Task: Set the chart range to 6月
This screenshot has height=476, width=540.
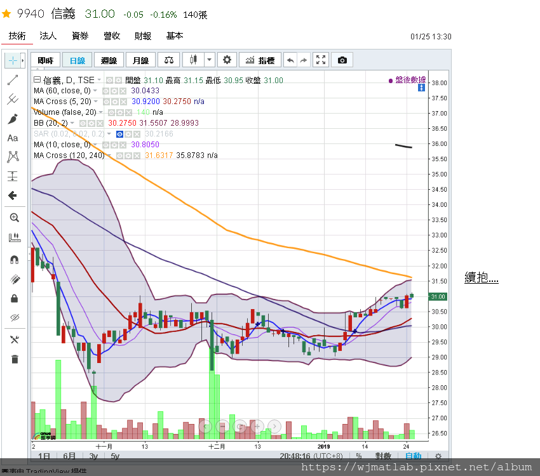Action: [x=69, y=456]
